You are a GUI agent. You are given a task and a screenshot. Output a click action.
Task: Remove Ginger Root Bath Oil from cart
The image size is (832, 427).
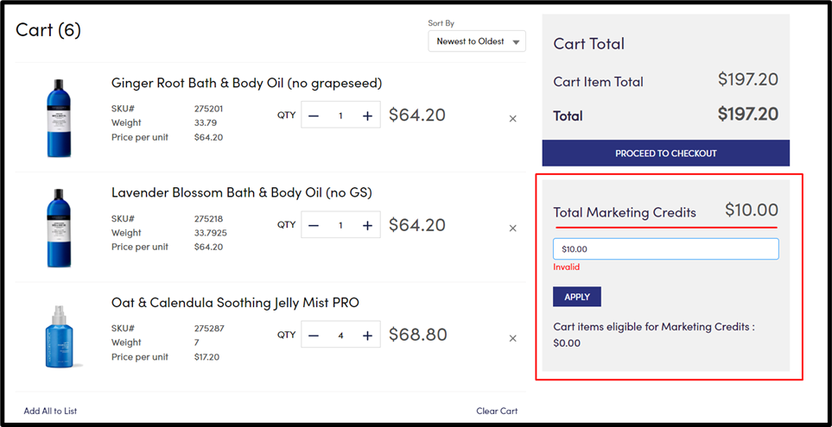pos(512,118)
